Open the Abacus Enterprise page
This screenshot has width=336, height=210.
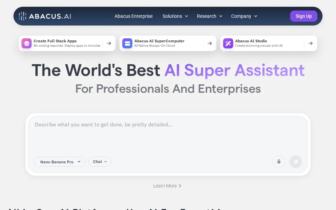(x=133, y=16)
